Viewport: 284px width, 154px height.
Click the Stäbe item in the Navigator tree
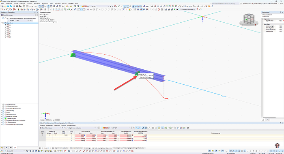click(9, 113)
